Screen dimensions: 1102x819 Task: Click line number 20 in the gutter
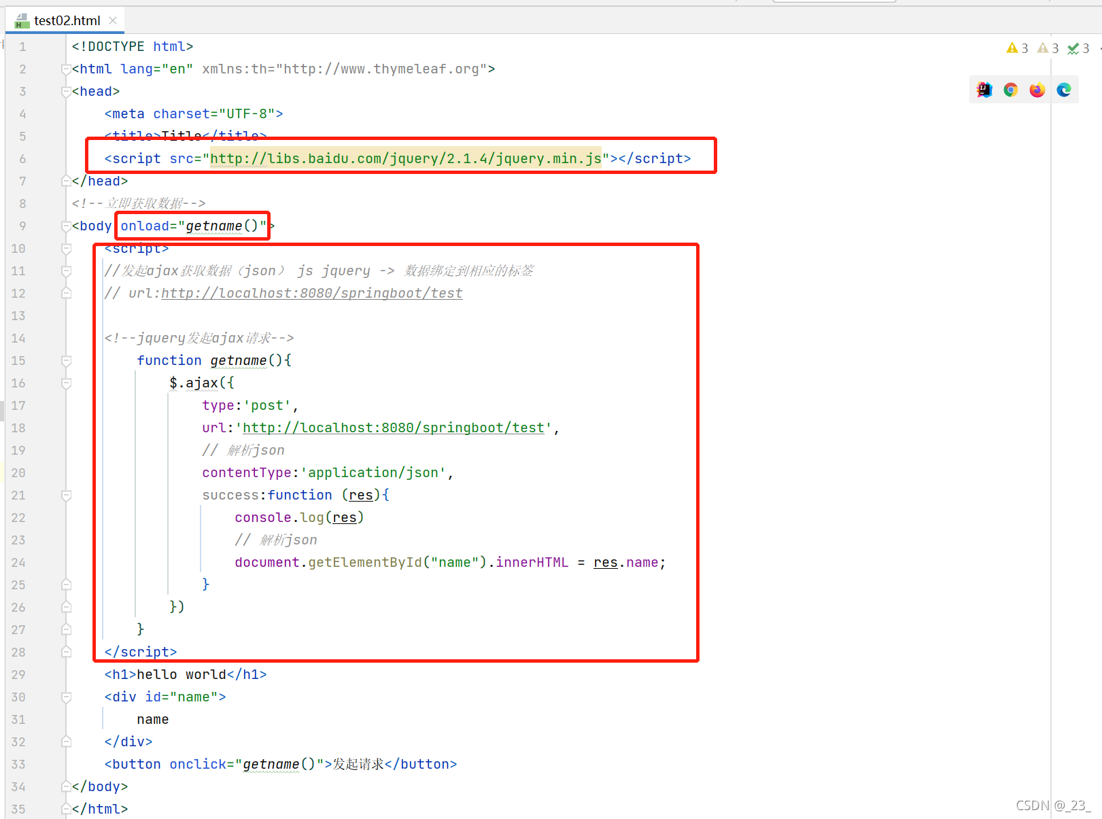click(18, 472)
